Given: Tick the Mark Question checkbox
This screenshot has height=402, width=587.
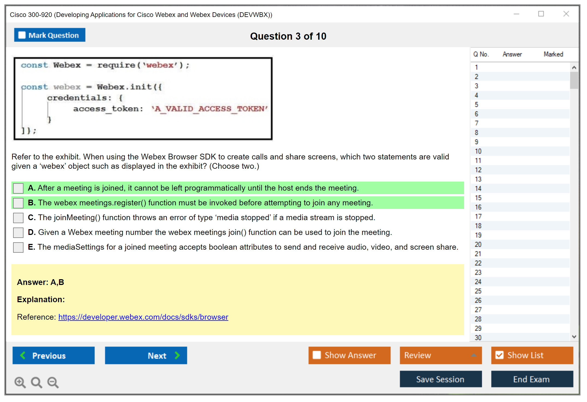Looking at the screenshot, I should [22, 35].
